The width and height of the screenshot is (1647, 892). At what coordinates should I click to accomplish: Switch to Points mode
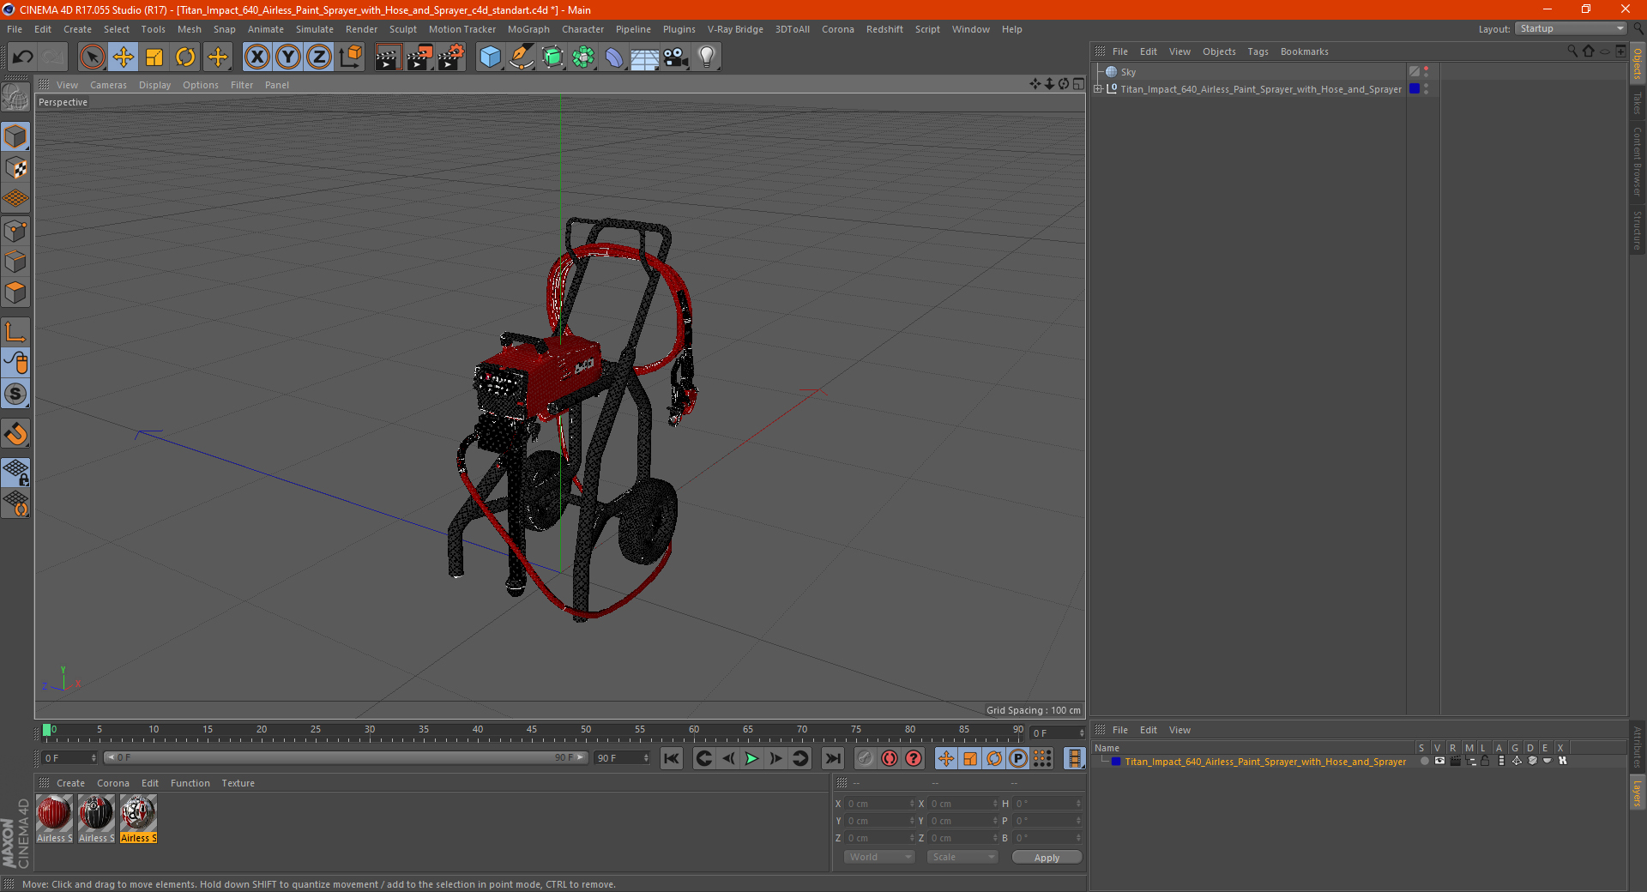click(x=15, y=231)
